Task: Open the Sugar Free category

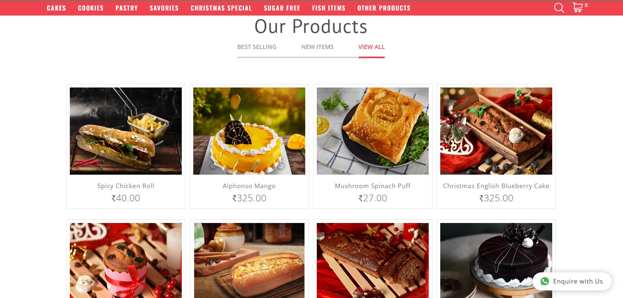Action: pyautogui.click(x=282, y=8)
